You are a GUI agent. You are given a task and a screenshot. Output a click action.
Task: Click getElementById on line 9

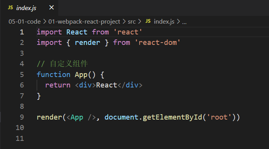point(173,117)
